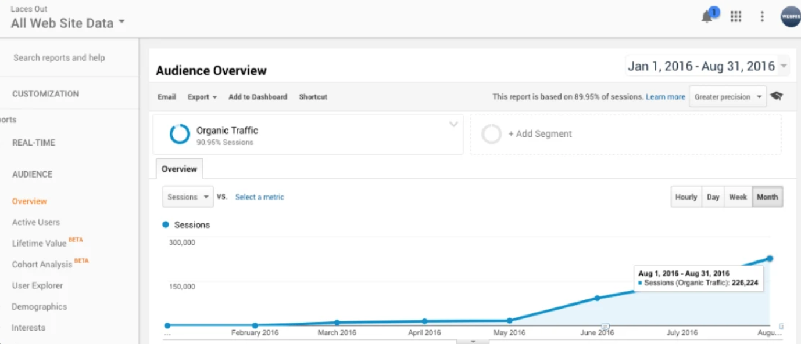Image resolution: width=801 pixels, height=344 pixels.
Task: Click Add to Dashboard button
Action: pyautogui.click(x=258, y=97)
